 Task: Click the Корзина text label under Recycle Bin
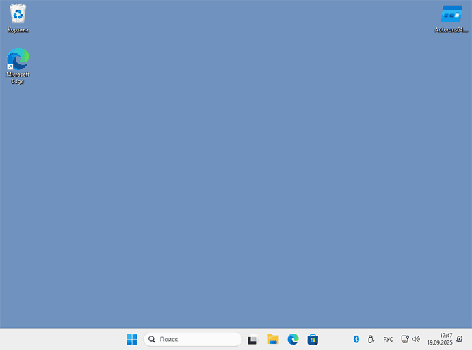tap(18, 30)
